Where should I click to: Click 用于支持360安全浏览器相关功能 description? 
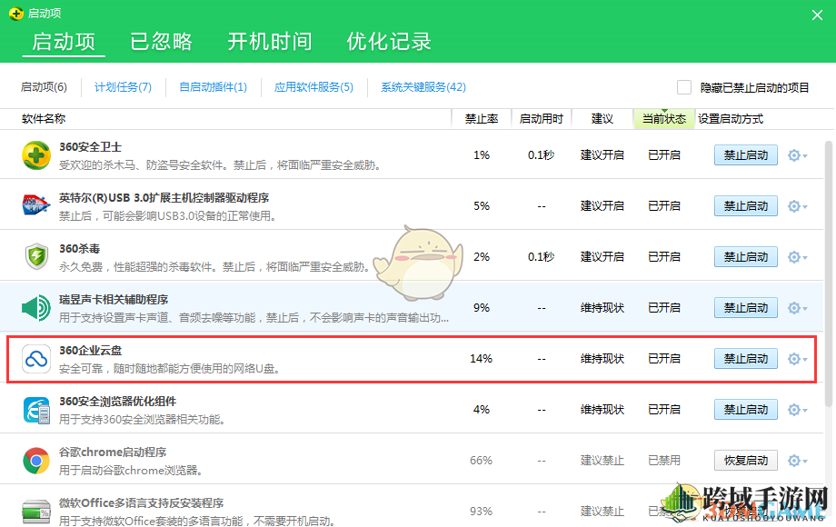click(x=142, y=420)
